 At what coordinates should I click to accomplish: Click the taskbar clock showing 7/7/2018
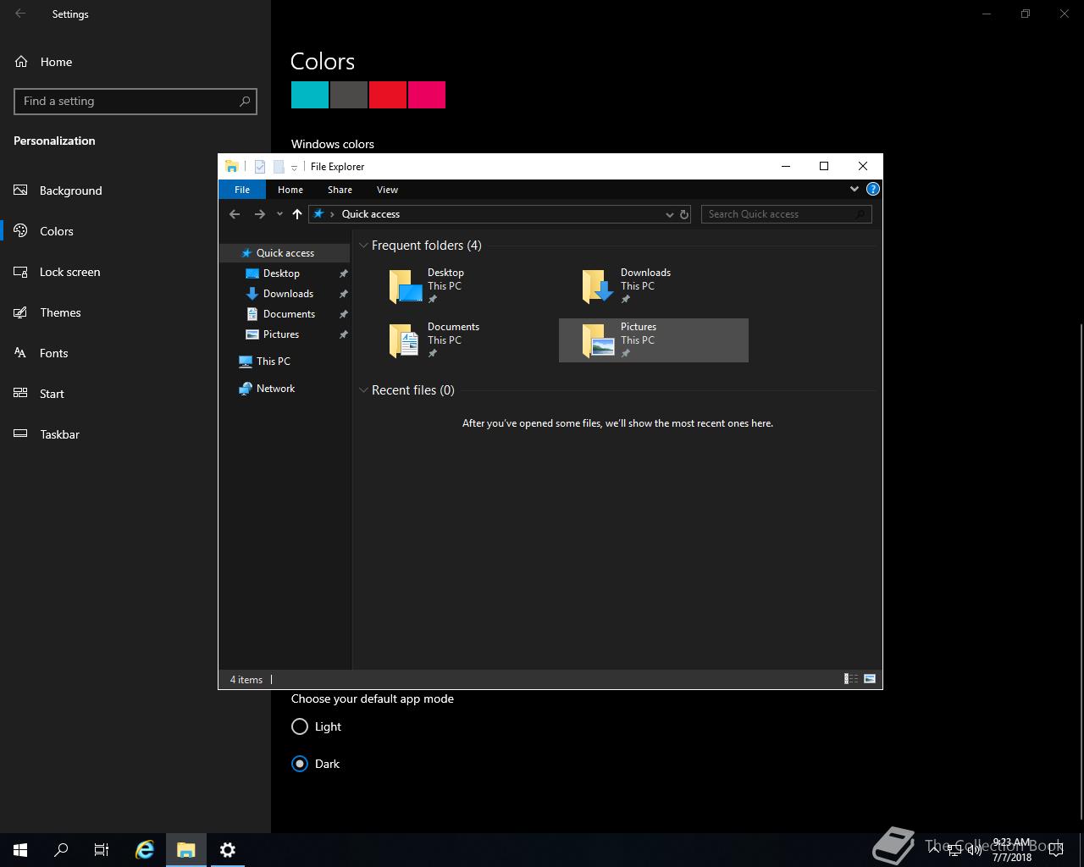pyautogui.click(x=1012, y=850)
